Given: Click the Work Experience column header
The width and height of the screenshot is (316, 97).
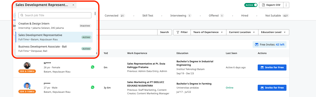Looking at the screenshot, I should pos(137,53).
